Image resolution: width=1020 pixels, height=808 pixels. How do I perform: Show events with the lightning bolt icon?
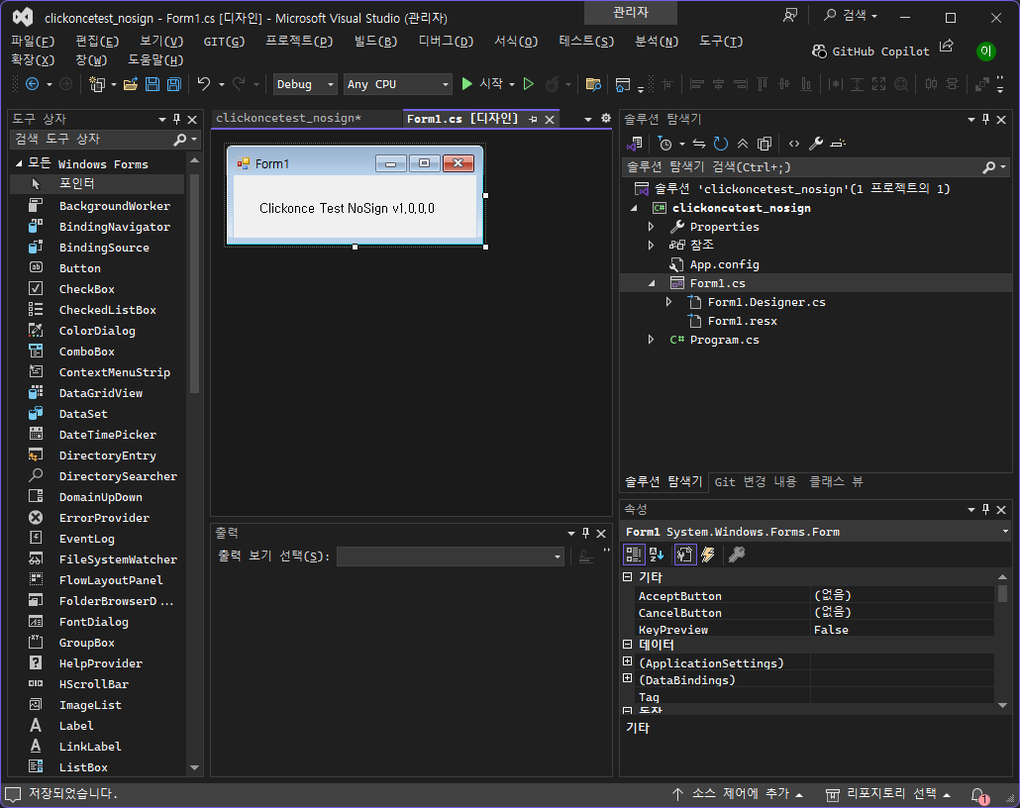click(708, 555)
